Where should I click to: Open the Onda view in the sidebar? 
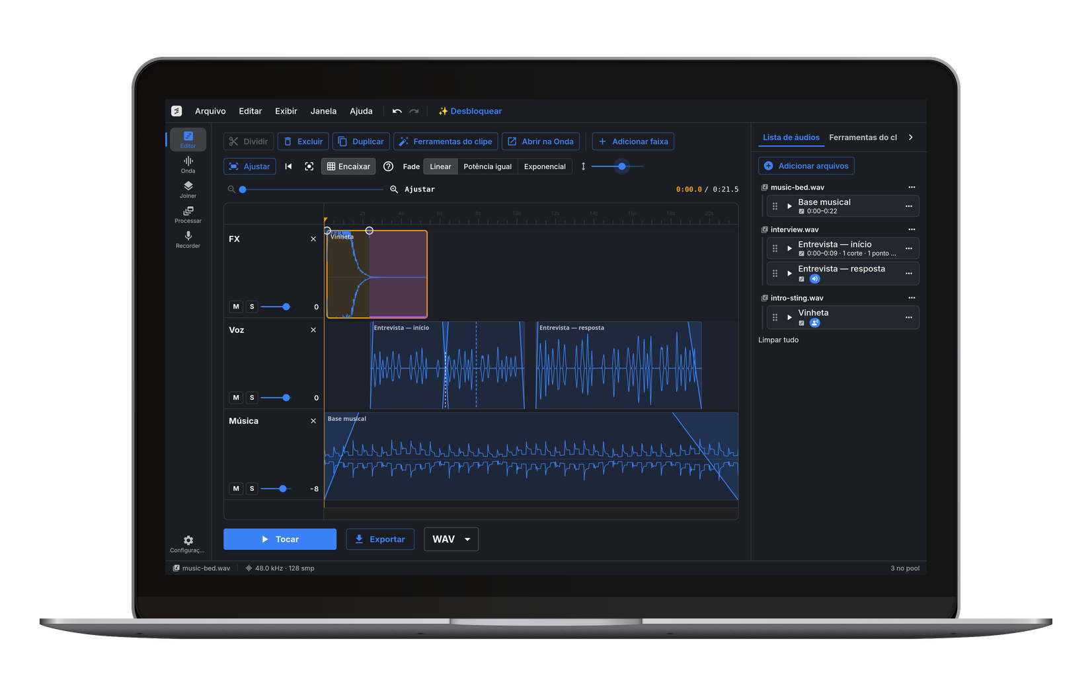[188, 165]
